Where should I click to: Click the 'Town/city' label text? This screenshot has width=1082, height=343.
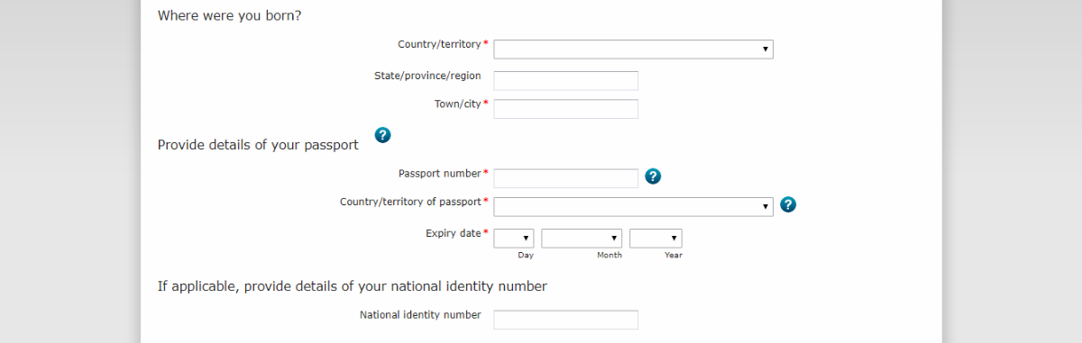click(x=458, y=104)
